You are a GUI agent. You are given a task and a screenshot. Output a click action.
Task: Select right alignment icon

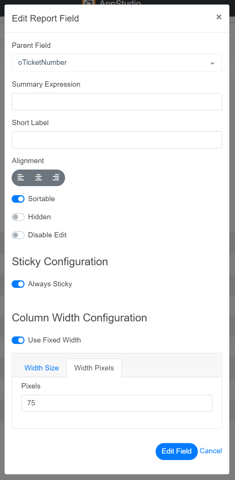56,177
